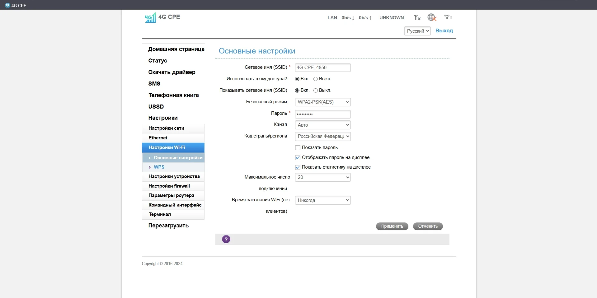Click the purple help question mark icon

226,239
